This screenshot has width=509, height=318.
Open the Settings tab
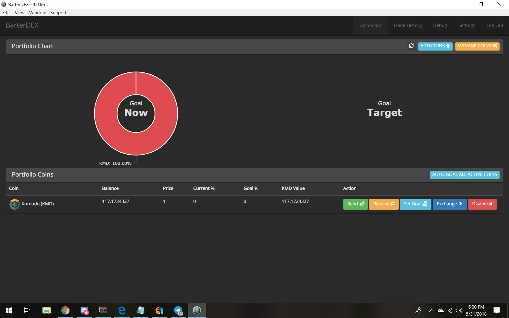467,25
